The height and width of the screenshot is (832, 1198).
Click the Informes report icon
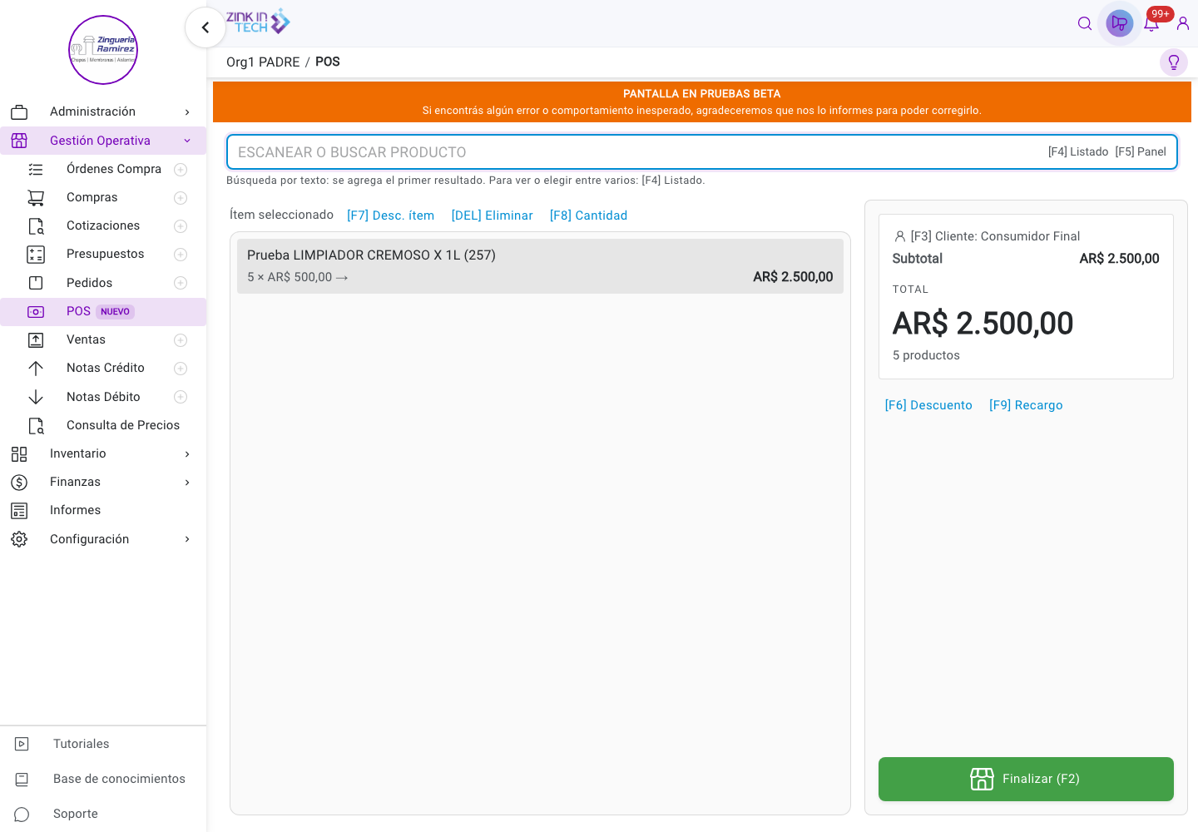(x=19, y=510)
